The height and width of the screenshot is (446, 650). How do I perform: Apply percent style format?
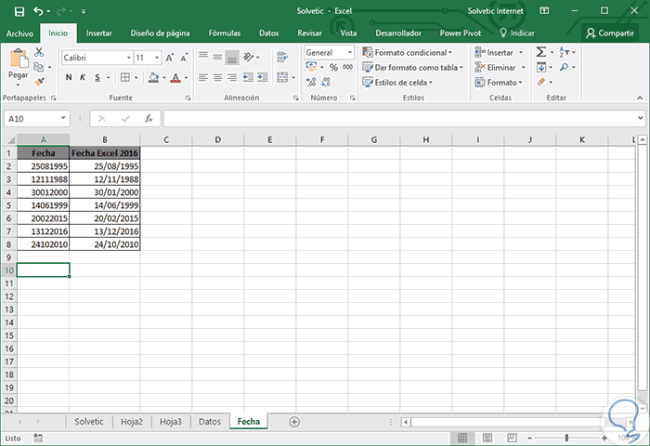[333, 67]
